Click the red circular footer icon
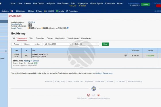The height and width of the screenshot is (107, 161). (x=99, y=95)
